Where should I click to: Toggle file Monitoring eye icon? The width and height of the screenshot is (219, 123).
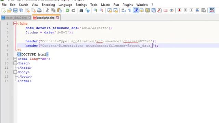(x=172, y=10)
